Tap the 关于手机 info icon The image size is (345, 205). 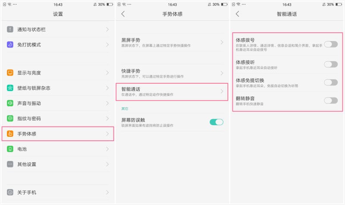click(x=10, y=192)
